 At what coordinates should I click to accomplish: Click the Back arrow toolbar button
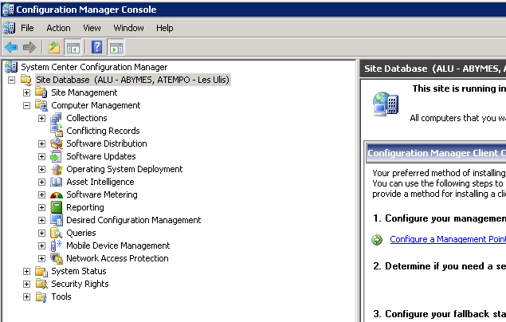pos(11,48)
